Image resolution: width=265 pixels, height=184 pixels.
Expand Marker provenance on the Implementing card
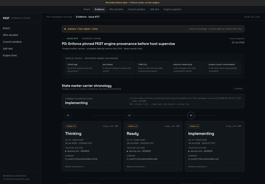(198, 167)
